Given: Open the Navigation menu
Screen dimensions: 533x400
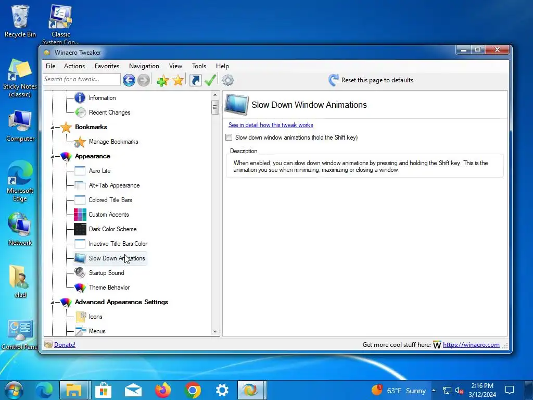Looking at the screenshot, I should [x=144, y=66].
